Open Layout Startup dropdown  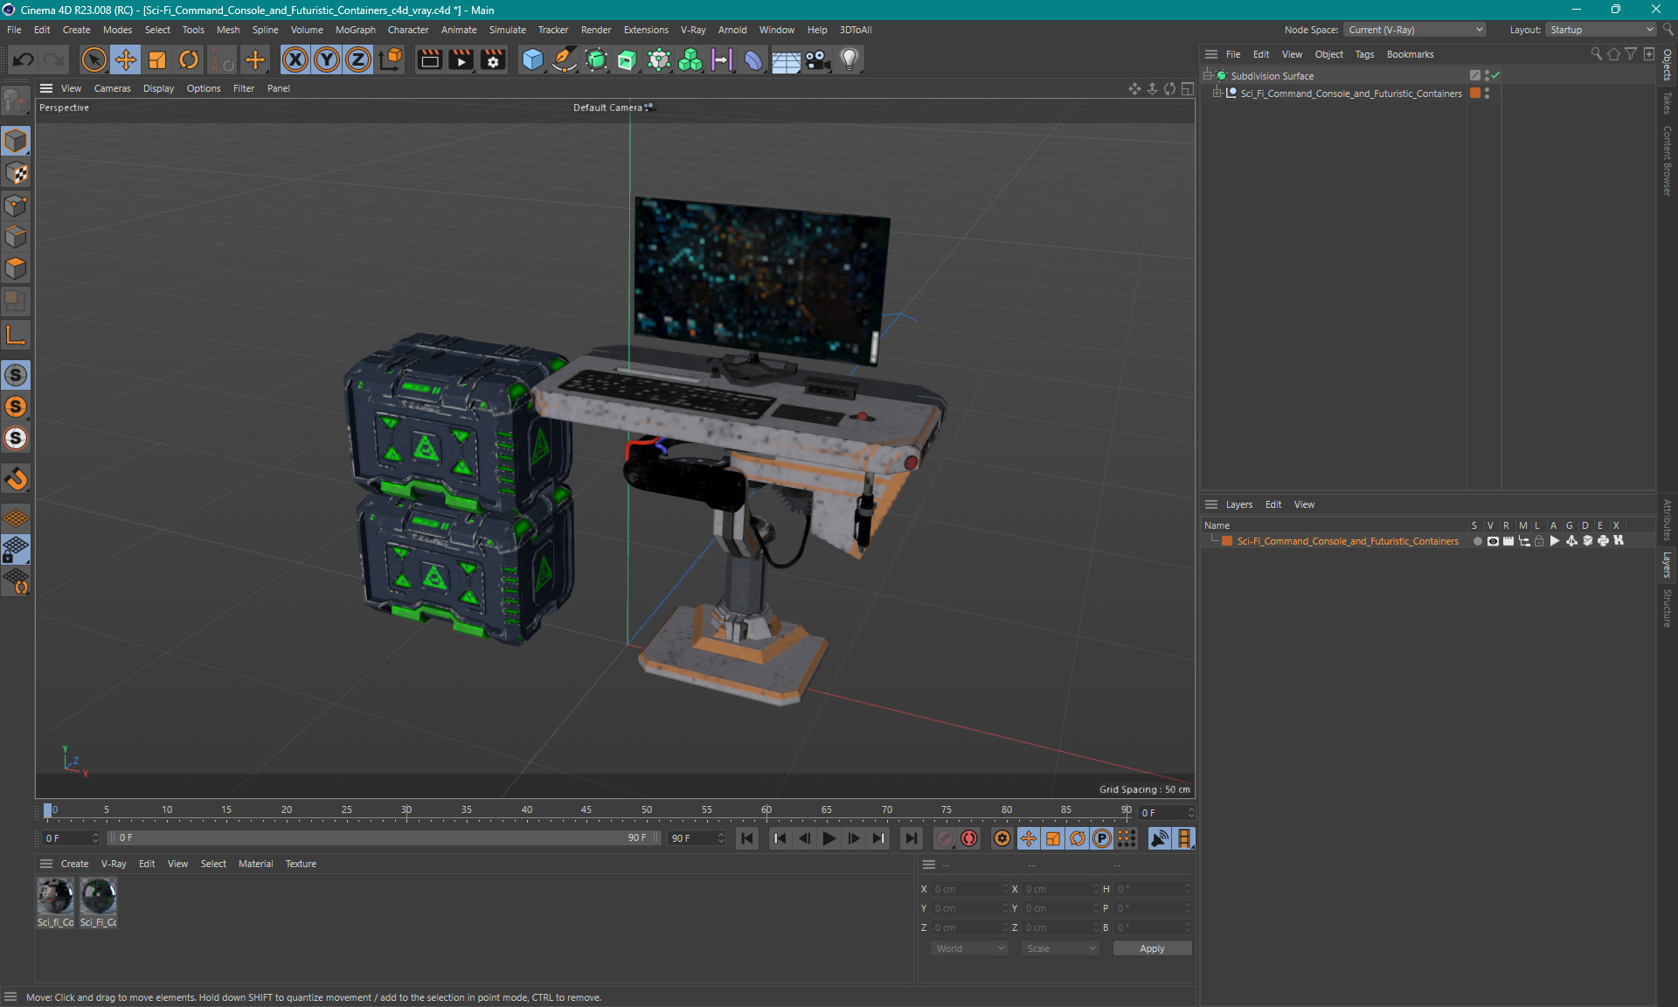(x=1601, y=30)
